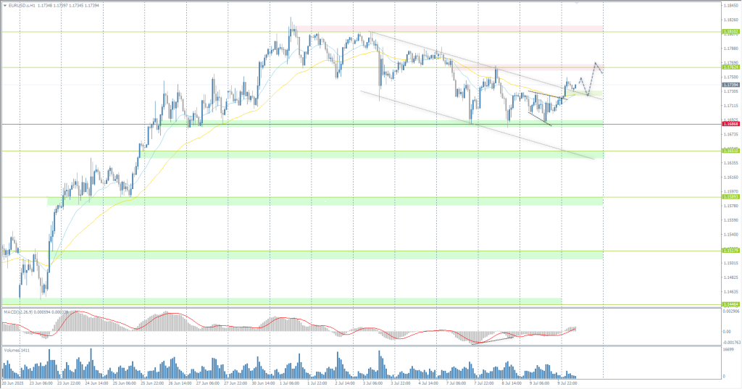This screenshot has width=742, height=389.
Task: Select the green 1.18102 price label
Action: tap(730, 32)
